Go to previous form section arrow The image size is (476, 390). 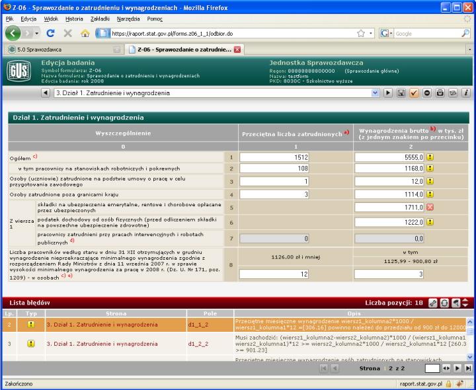click(46, 94)
